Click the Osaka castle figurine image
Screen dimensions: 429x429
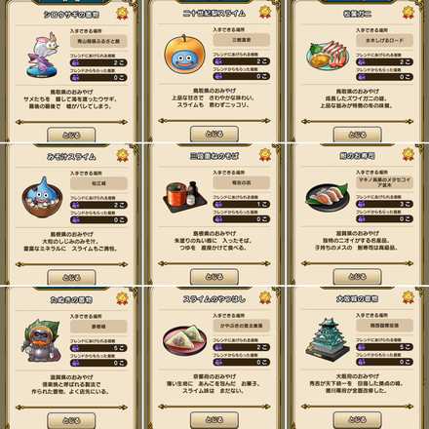tap(328, 340)
